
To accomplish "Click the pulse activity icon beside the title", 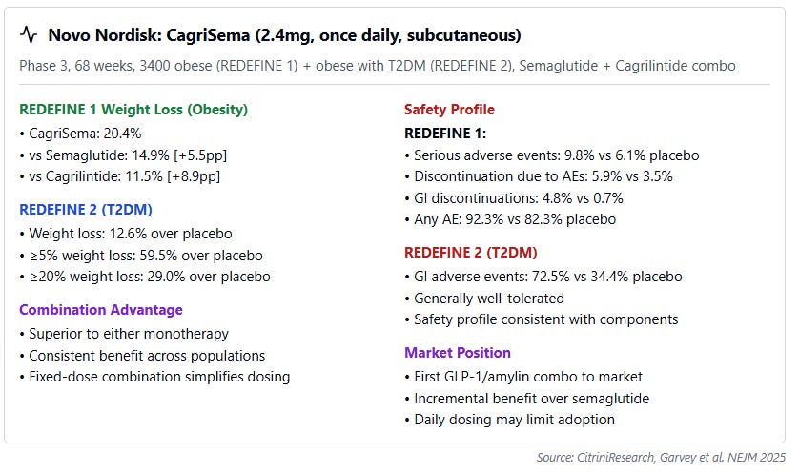I will coord(29,34).
